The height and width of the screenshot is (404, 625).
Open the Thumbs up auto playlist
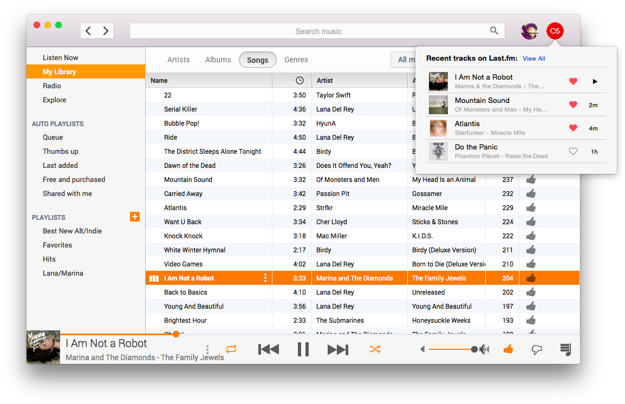pyautogui.click(x=86, y=152)
